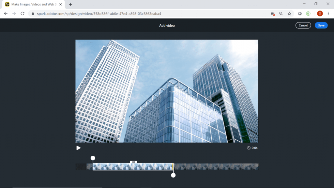
Task: View site info via the lock icon
Action: [33, 14]
